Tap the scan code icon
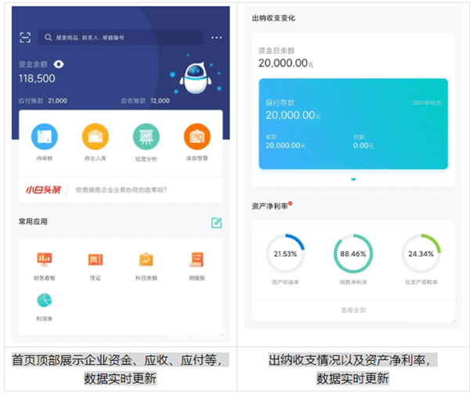The width and height of the screenshot is (470, 393). click(26, 38)
